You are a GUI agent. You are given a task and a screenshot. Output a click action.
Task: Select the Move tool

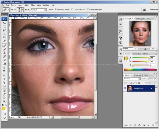tap(4, 23)
